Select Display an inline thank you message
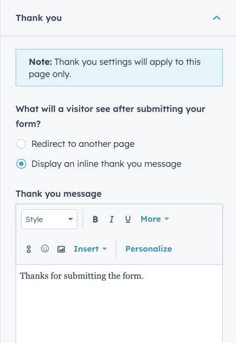The height and width of the screenshot is (343, 236). [21, 164]
